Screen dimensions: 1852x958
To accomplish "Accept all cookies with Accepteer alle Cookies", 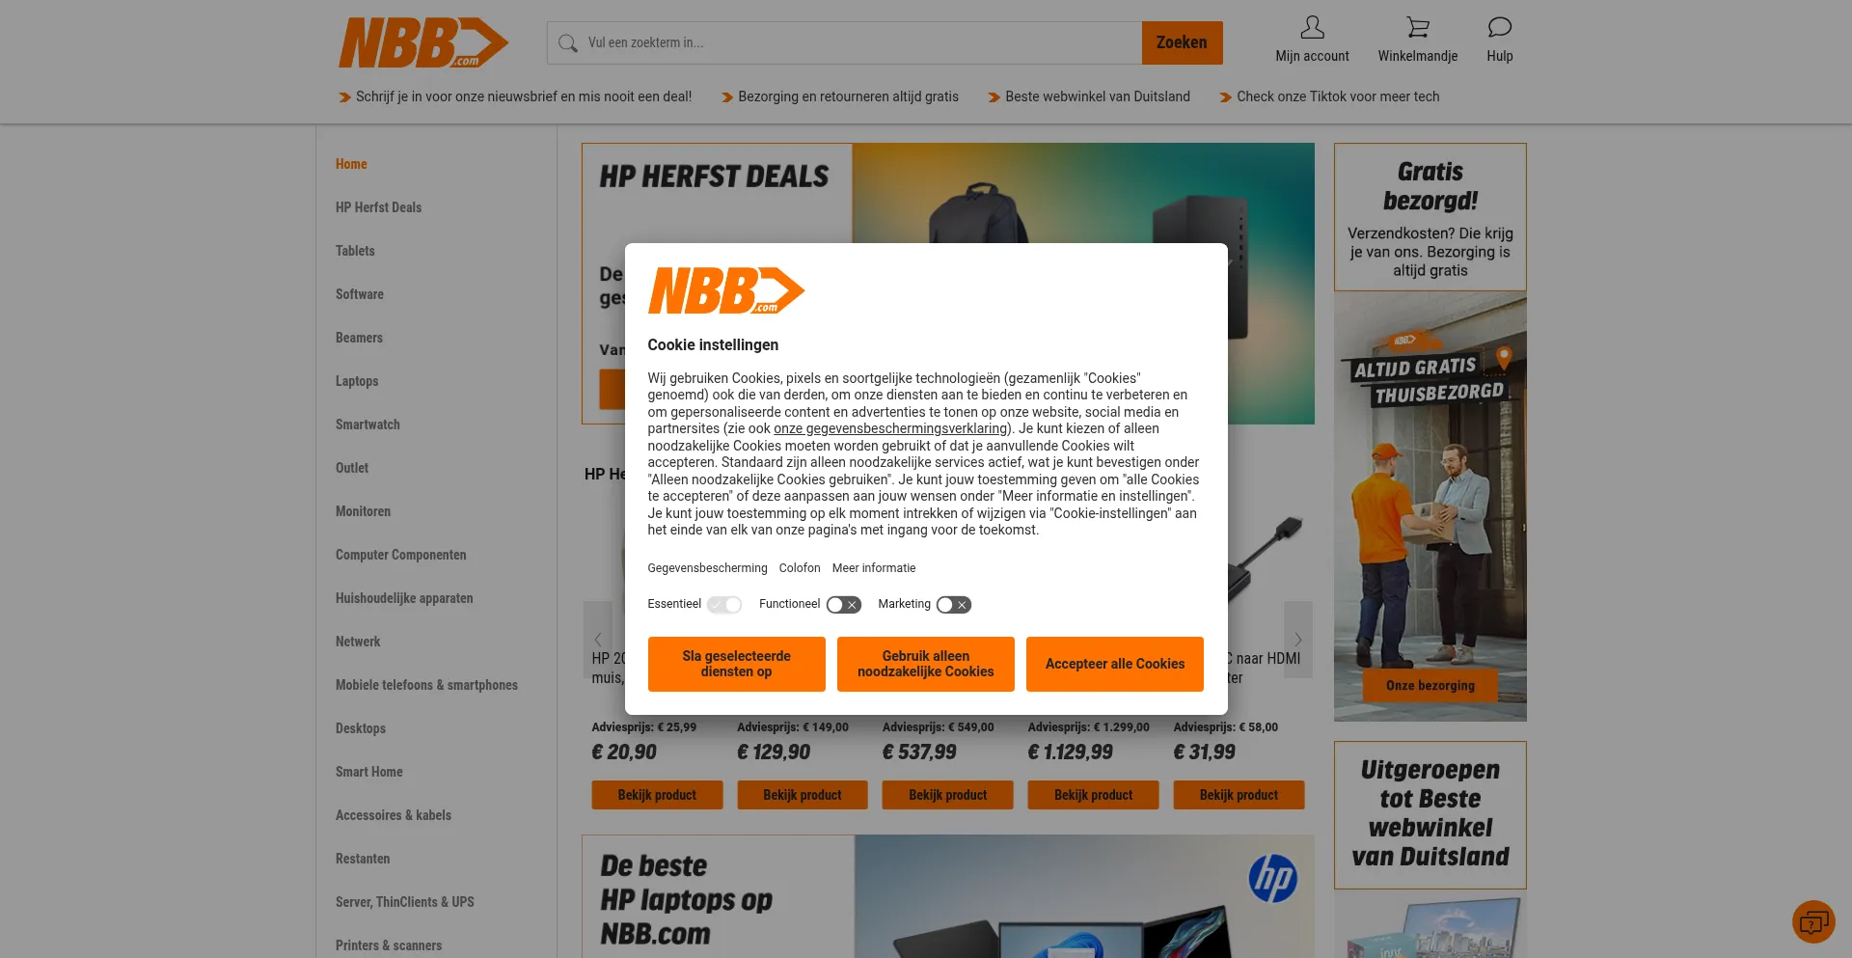I will (1115, 664).
